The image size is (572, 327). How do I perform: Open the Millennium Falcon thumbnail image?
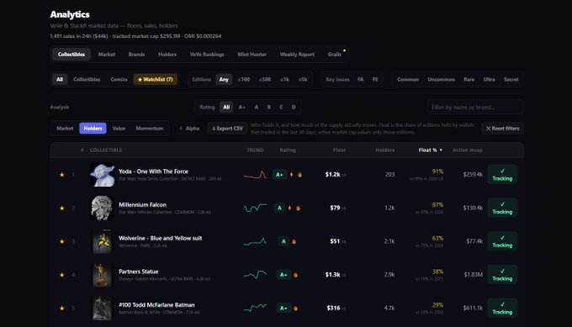(x=102, y=208)
